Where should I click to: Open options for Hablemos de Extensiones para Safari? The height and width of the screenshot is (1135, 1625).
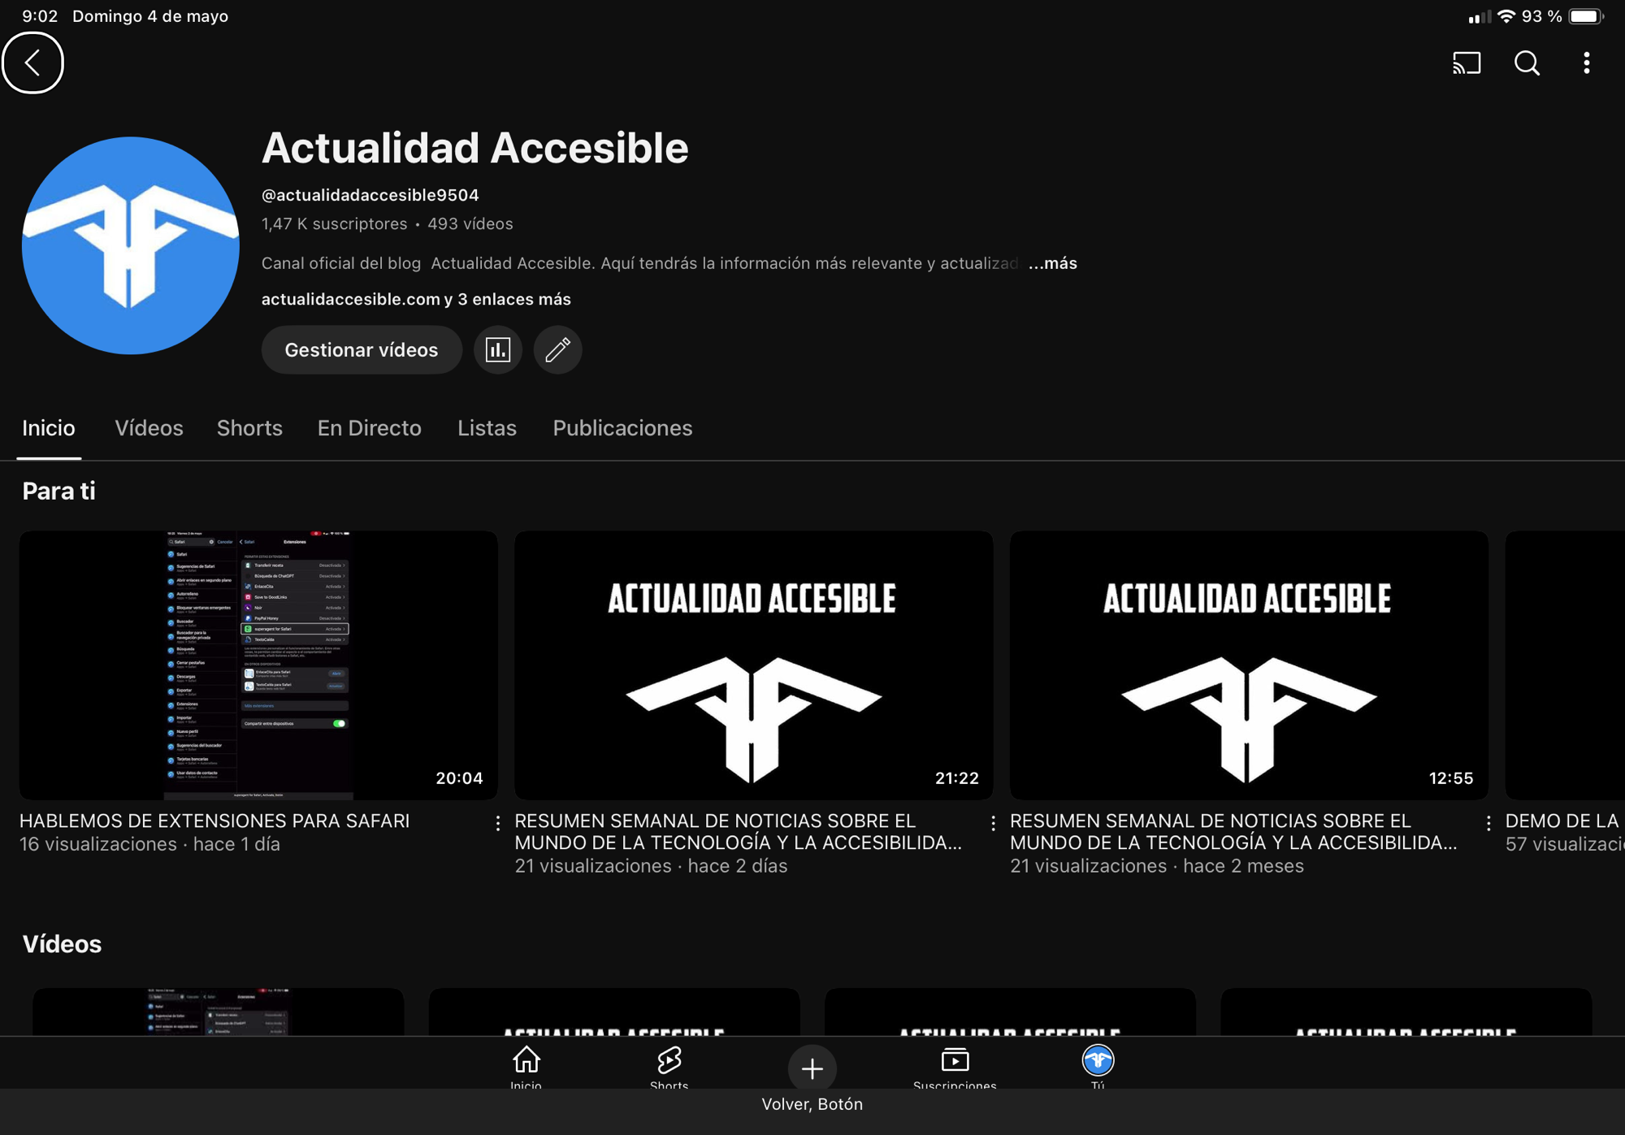(x=497, y=823)
